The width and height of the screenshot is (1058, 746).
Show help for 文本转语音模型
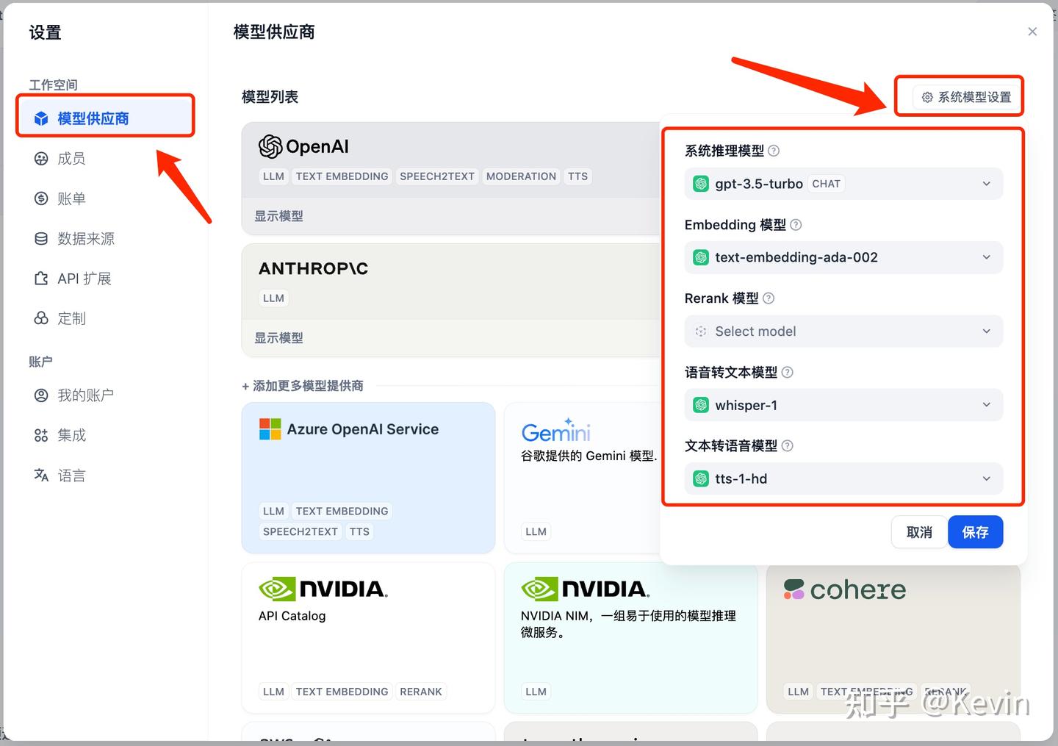point(787,445)
